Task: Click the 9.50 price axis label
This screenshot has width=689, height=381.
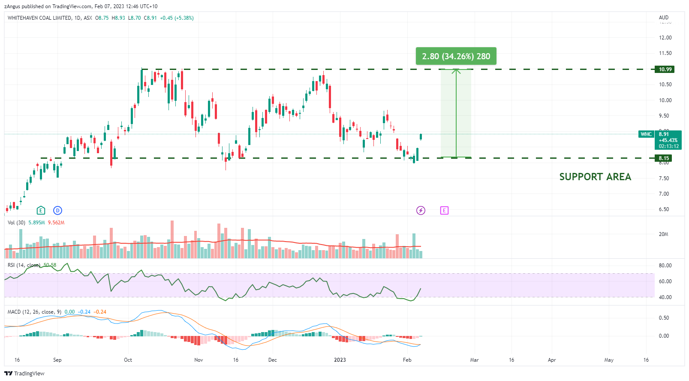Action: (664, 116)
